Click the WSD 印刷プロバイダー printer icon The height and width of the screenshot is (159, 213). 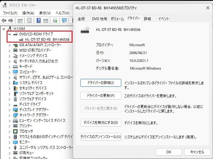[x=15, y=50]
